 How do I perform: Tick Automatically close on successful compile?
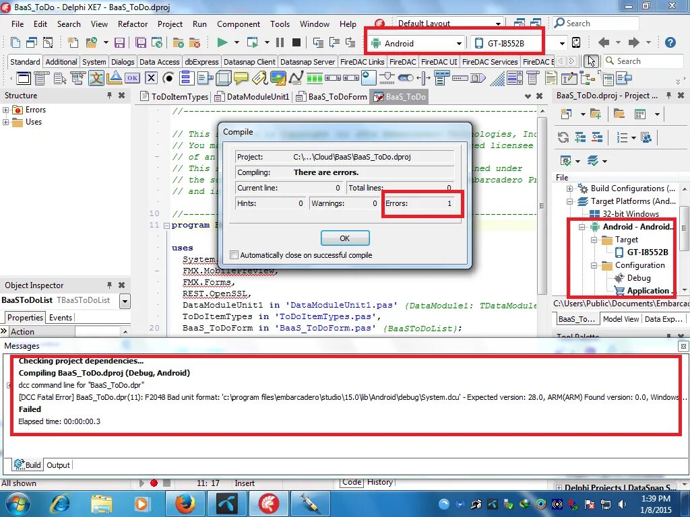tap(234, 255)
